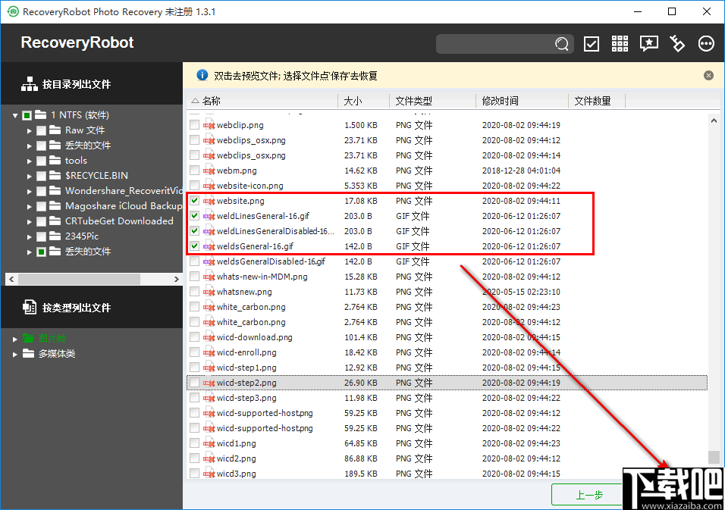Sort by 文件数量 column header
This screenshot has height=510, width=725.
pyautogui.click(x=597, y=101)
